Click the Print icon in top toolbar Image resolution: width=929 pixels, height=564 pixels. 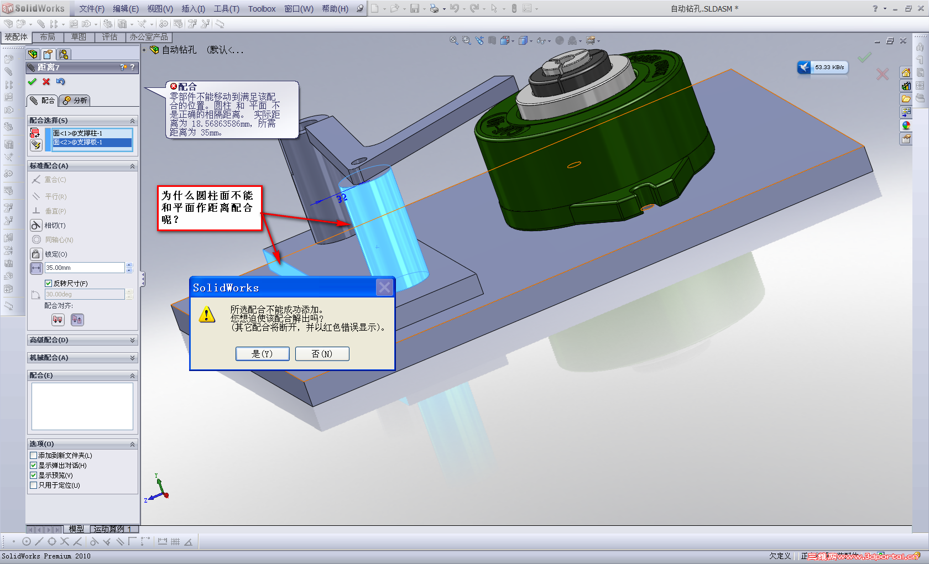click(x=434, y=8)
